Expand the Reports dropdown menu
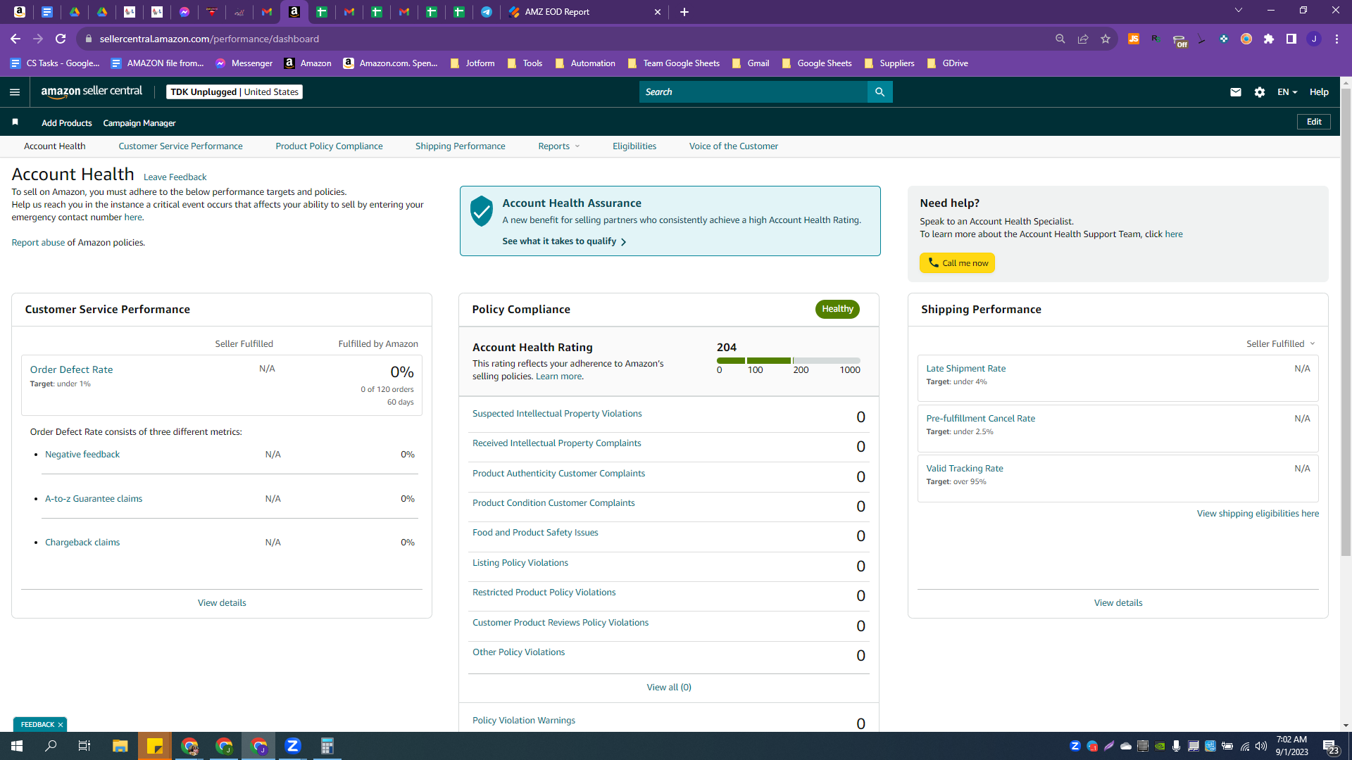Viewport: 1352px width, 760px height. pos(559,146)
